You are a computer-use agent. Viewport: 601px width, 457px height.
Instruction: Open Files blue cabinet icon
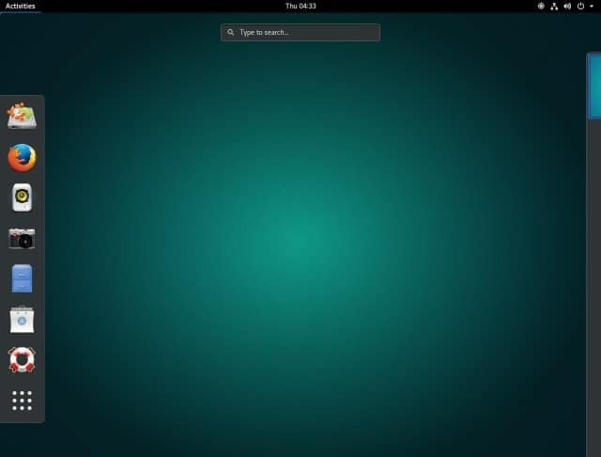[22, 278]
